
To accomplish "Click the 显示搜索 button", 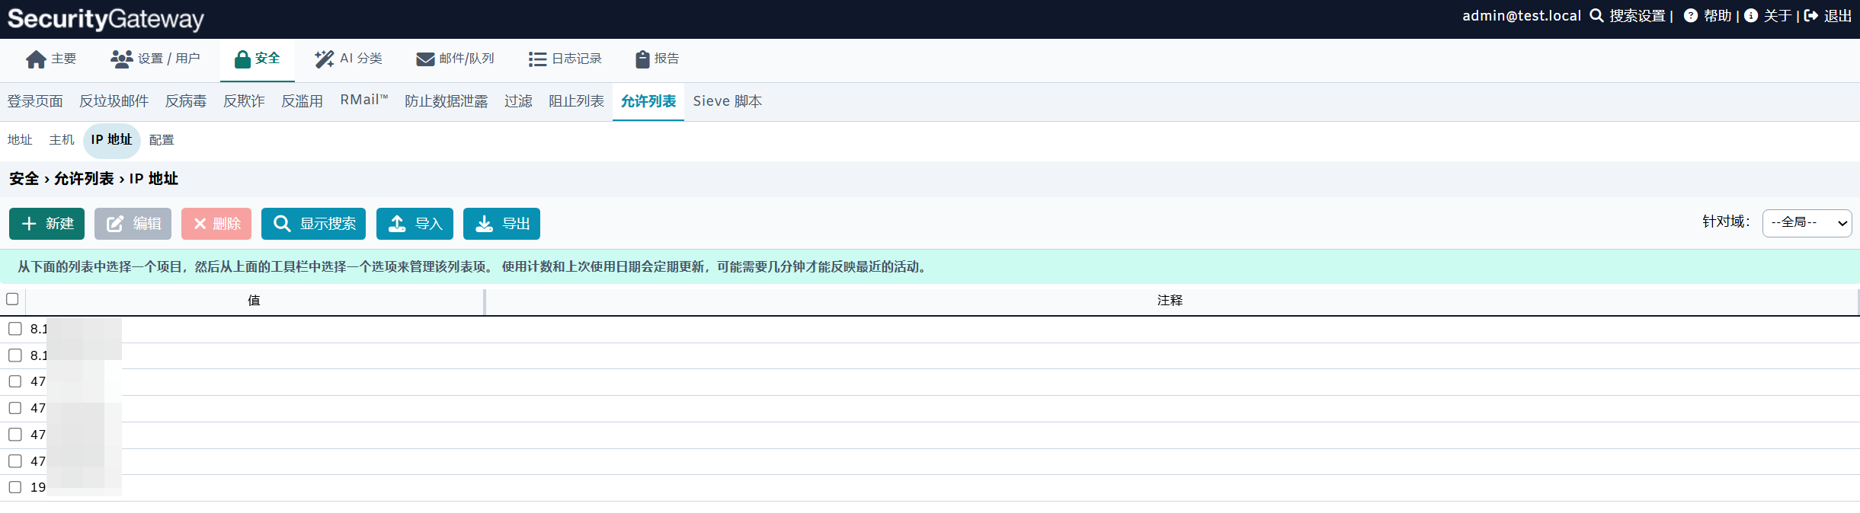I will (x=313, y=224).
